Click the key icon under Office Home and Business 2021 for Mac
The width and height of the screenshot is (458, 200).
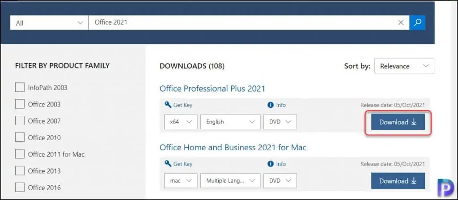click(x=168, y=163)
